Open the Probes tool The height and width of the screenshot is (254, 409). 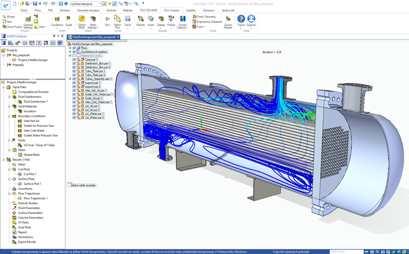point(171,22)
